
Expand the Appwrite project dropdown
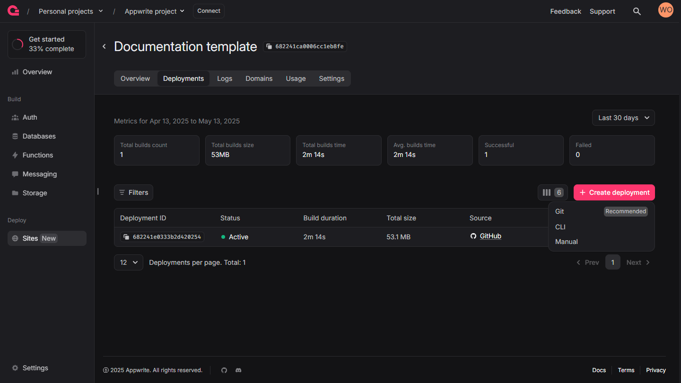[155, 11]
